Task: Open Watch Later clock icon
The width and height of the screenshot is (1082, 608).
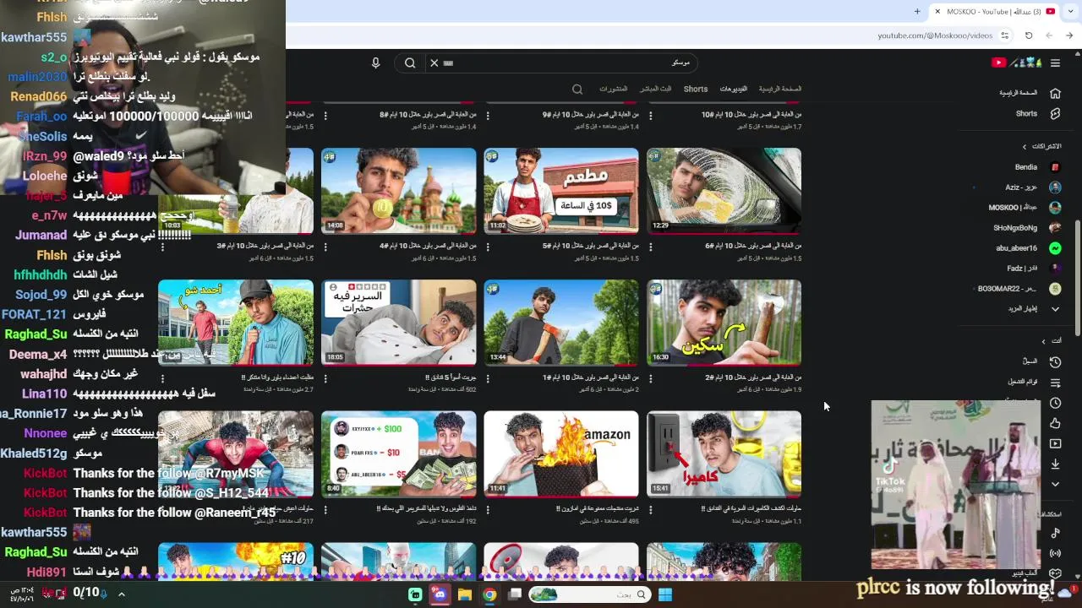Action: 1055,403
